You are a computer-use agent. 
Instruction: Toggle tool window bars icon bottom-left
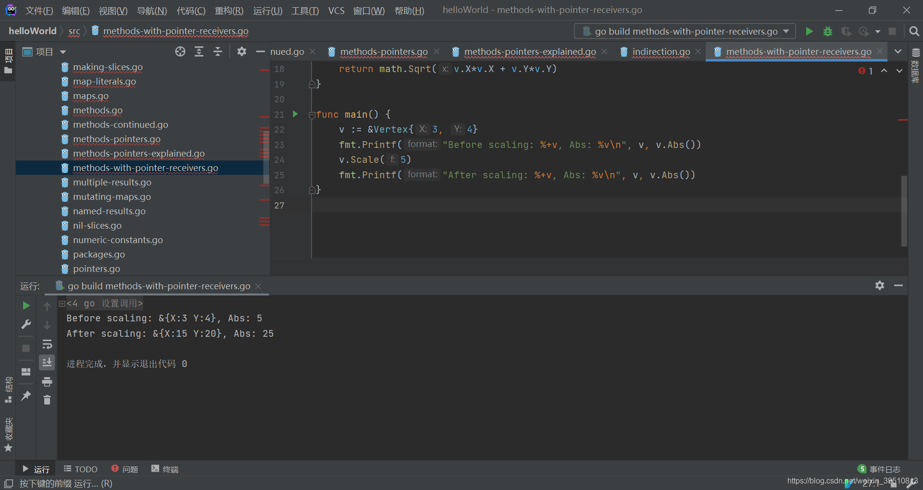click(9, 483)
